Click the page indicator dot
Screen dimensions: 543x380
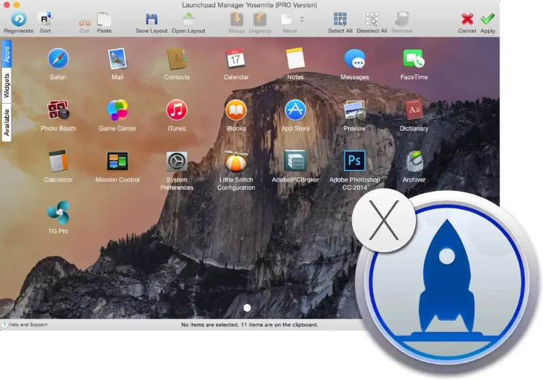[247, 308]
